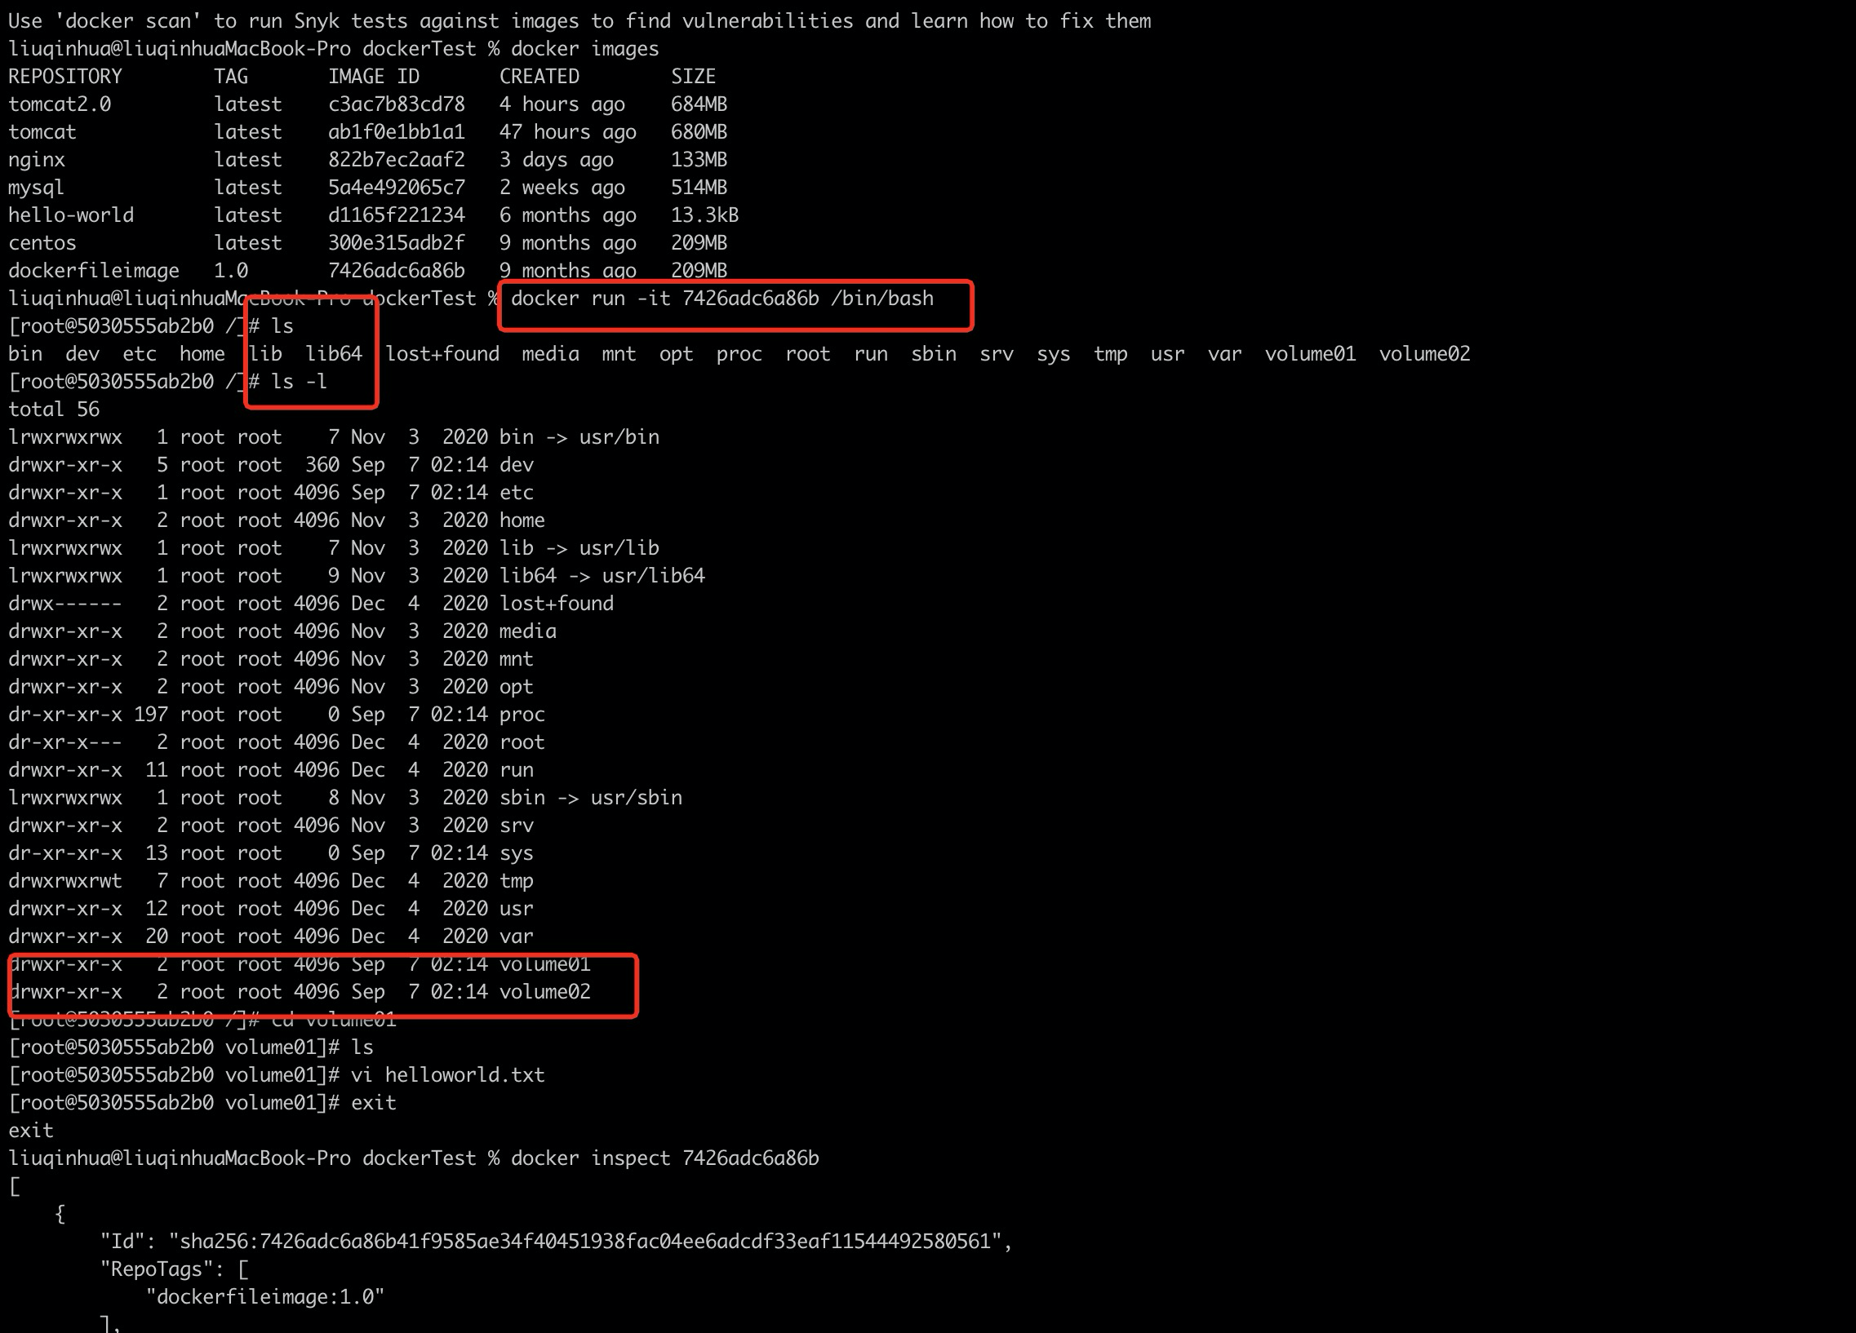This screenshot has height=1333, width=1856.
Task: Click the 'lost+found' entry in ls output
Action: coord(442,354)
